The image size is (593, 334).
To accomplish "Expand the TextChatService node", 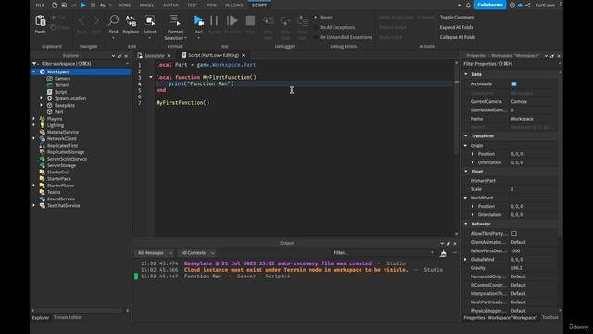I will point(34,206).
